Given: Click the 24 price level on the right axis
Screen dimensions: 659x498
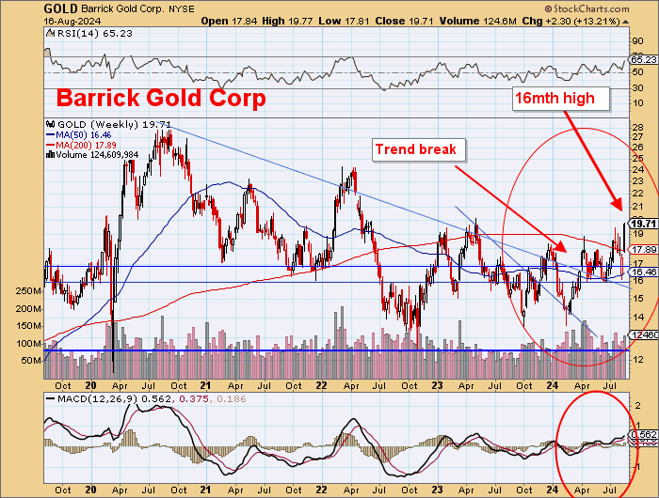Looking at the screenshot, I should coord(637,170).
